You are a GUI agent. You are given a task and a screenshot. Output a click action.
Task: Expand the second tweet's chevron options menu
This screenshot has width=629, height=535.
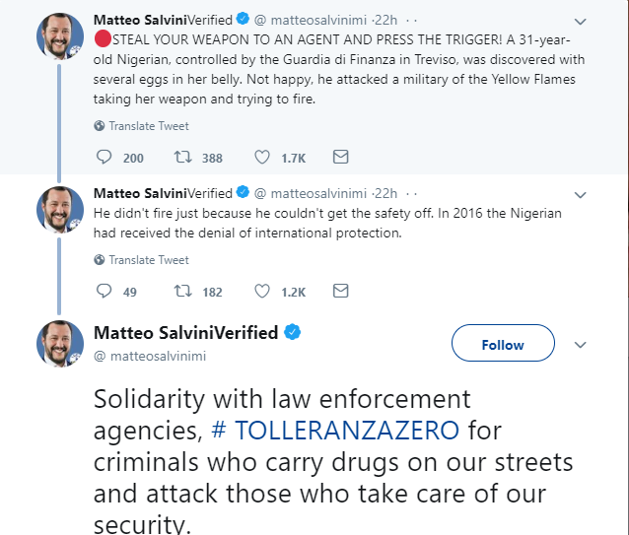pyautogui.click(x=580, y=194)
